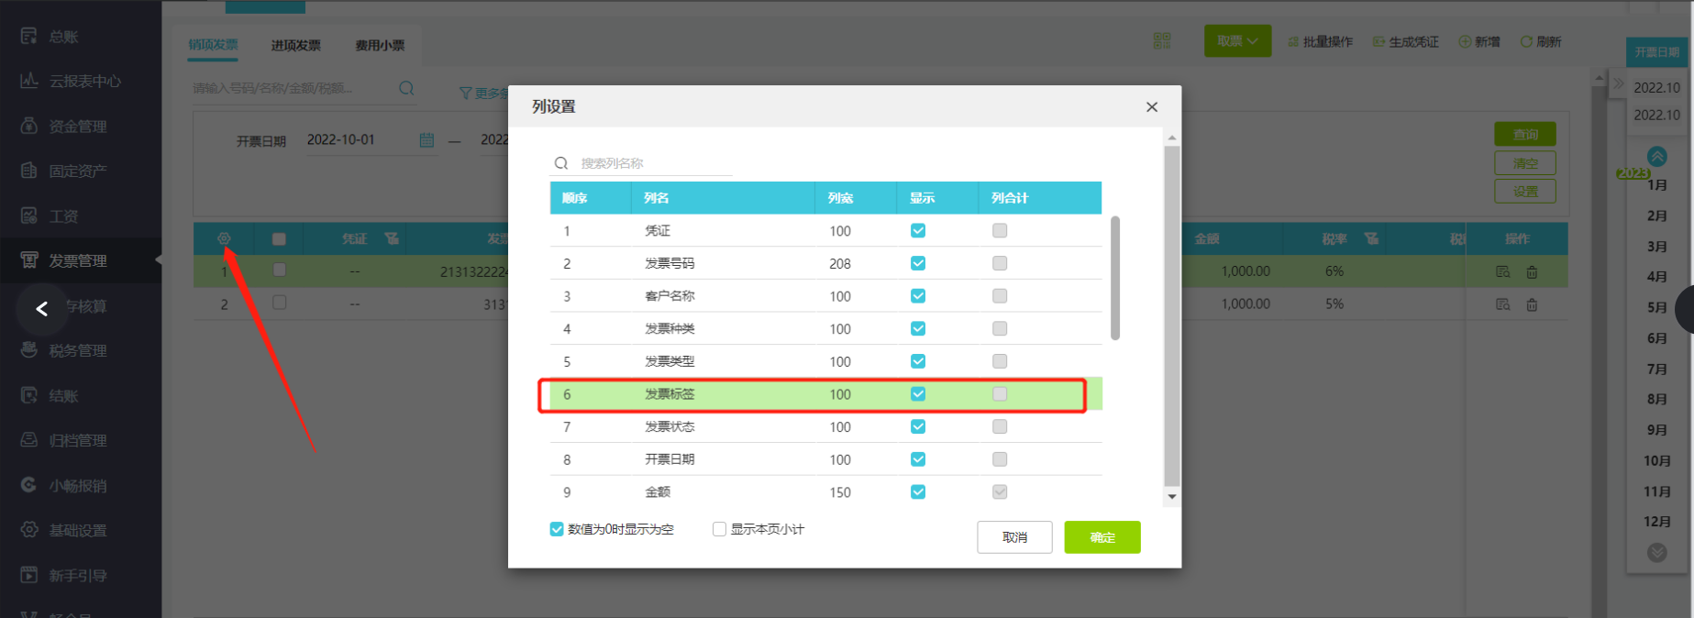Click 批量操作 in toolbar
The image size is (1694, 618).
pos(1320,42)
